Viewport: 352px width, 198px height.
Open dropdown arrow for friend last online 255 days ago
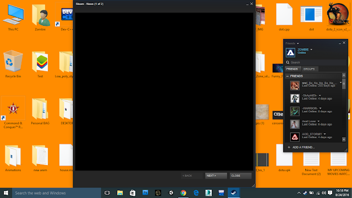340,83
